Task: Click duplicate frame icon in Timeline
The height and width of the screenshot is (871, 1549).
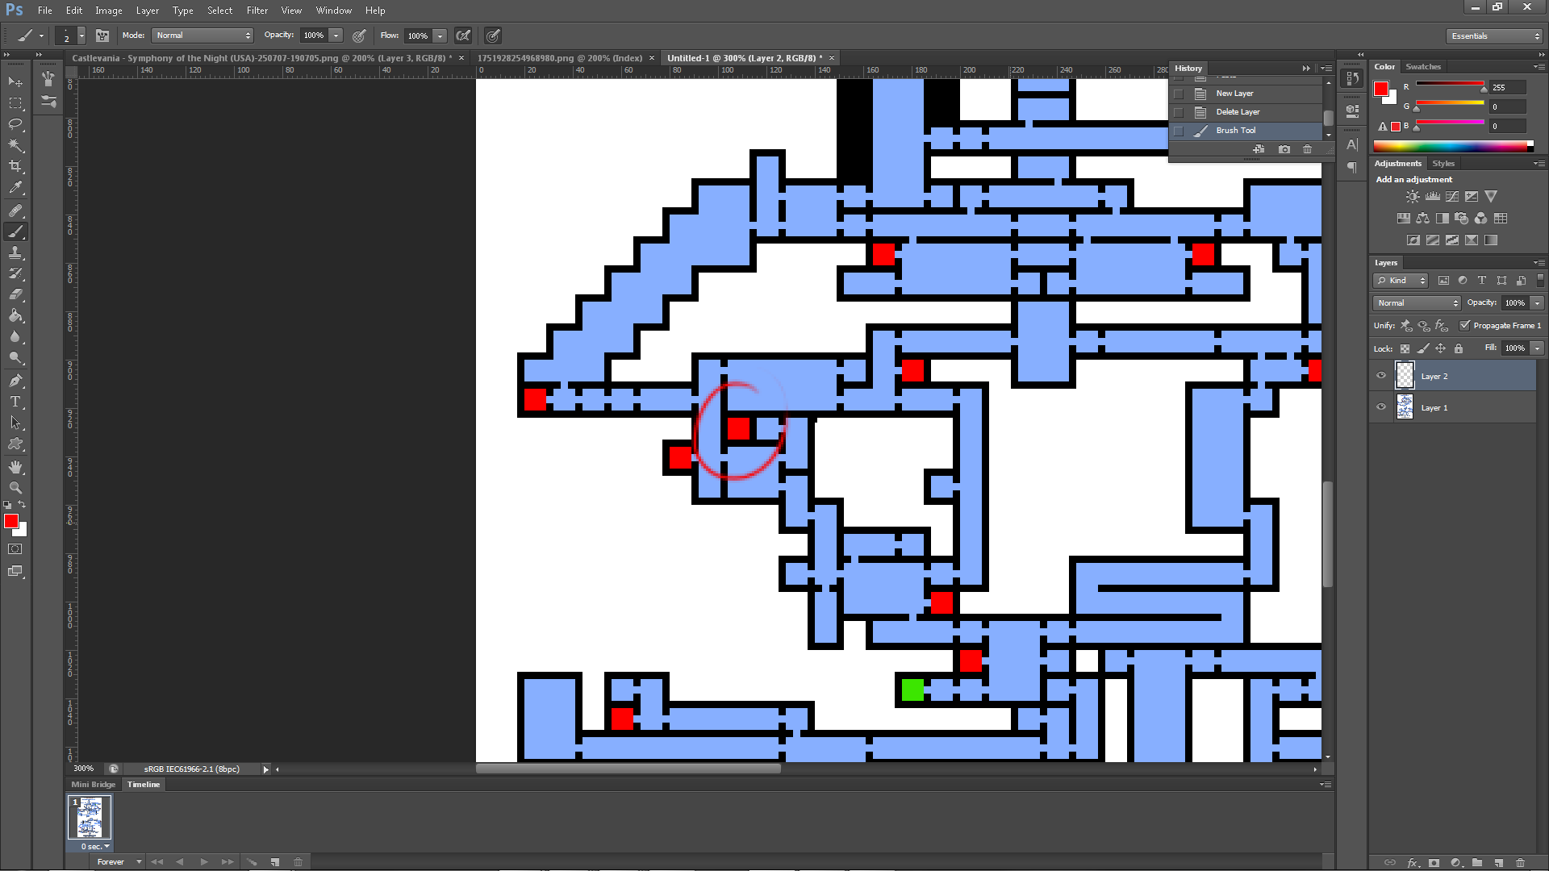Action: (x=275, y=862)
